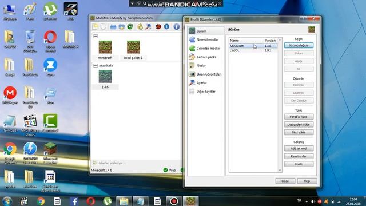Open the Ayarlar page in profile dialog
366x206 pixels.
point(205,83)
